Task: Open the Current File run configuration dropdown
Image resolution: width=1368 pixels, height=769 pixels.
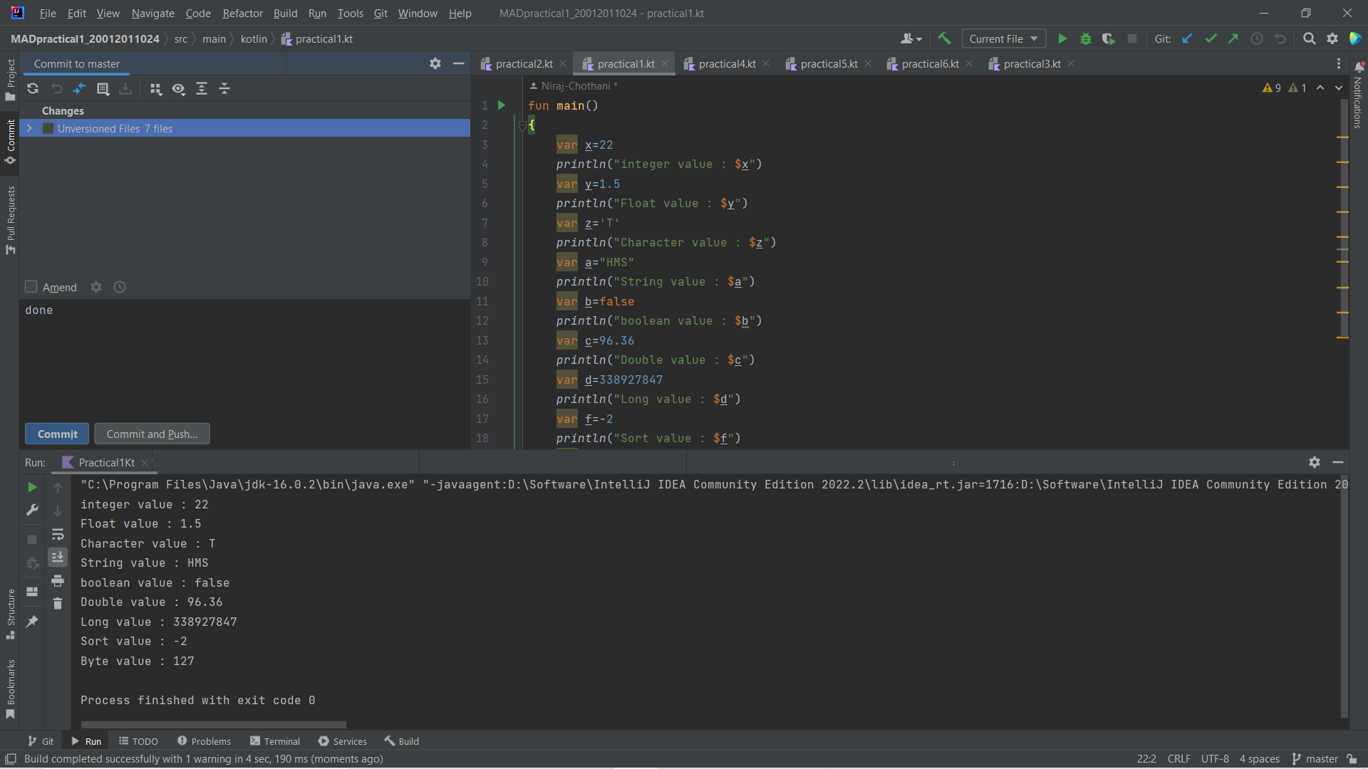Action: point(1003,38)
